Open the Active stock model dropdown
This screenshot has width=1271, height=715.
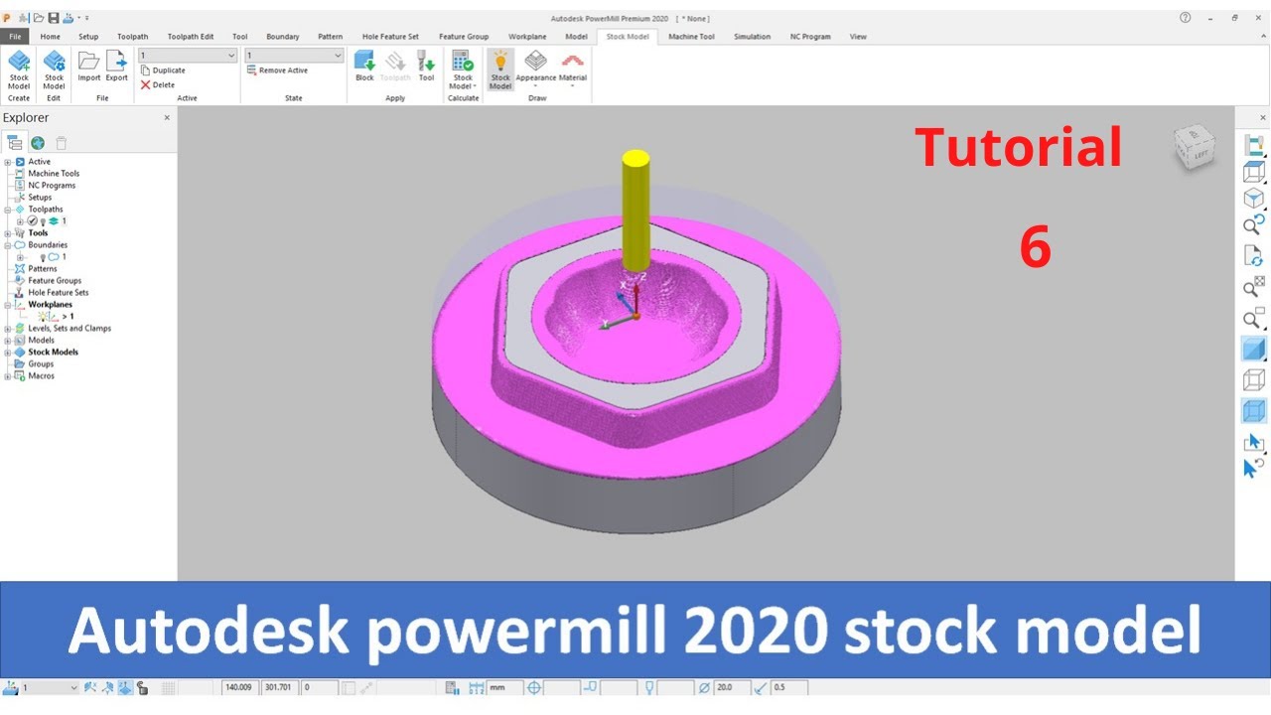[188, 56]
